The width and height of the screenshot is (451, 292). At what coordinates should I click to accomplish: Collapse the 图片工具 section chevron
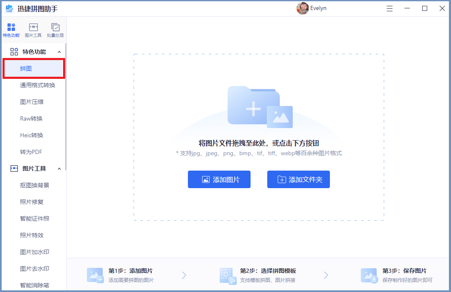[x=59, y=169]
